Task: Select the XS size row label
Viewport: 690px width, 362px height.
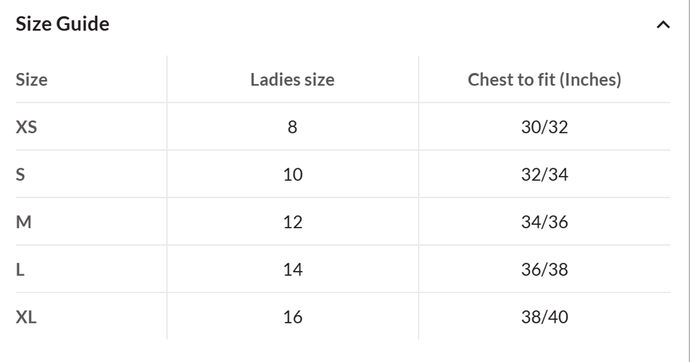Action: [26, 127]
